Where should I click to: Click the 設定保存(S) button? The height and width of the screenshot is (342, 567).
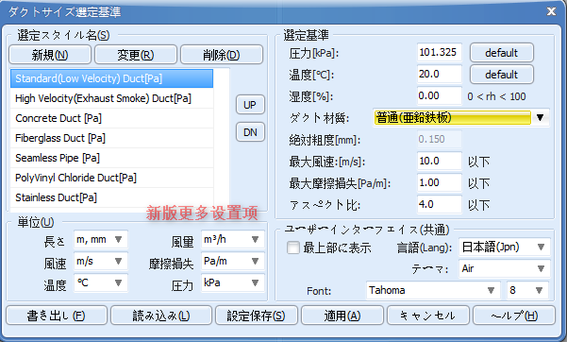click(x=257, y=316)
